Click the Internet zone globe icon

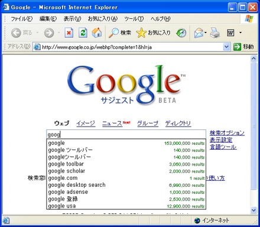[x=197, y=220]
